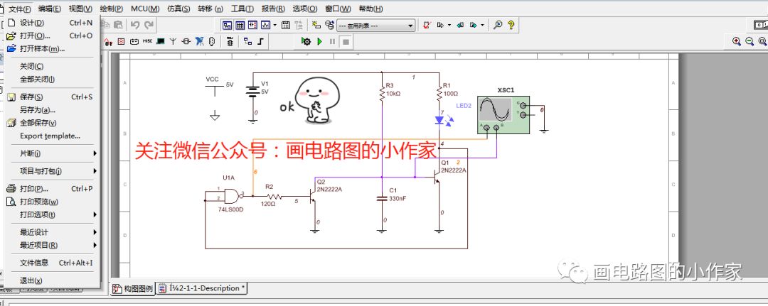Click the Zoom In magnifier

[x=736, y=42]
